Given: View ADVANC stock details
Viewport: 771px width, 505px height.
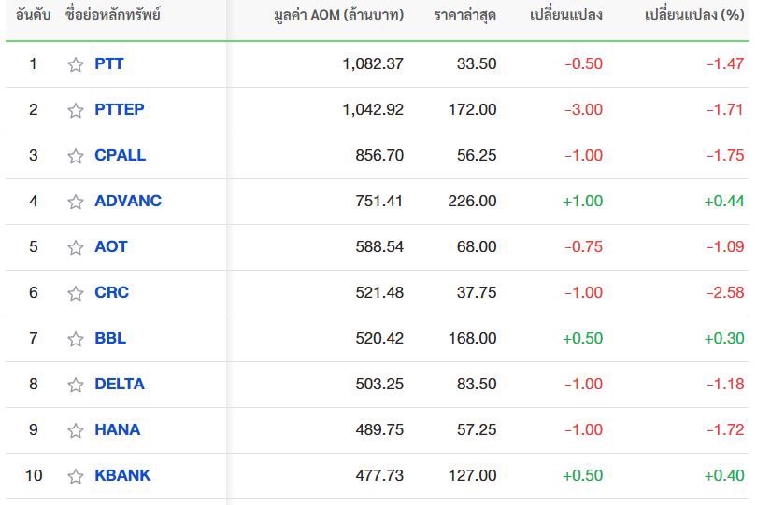Looking at the screenshot, I should pyautogui.click(x=128, y=201).
